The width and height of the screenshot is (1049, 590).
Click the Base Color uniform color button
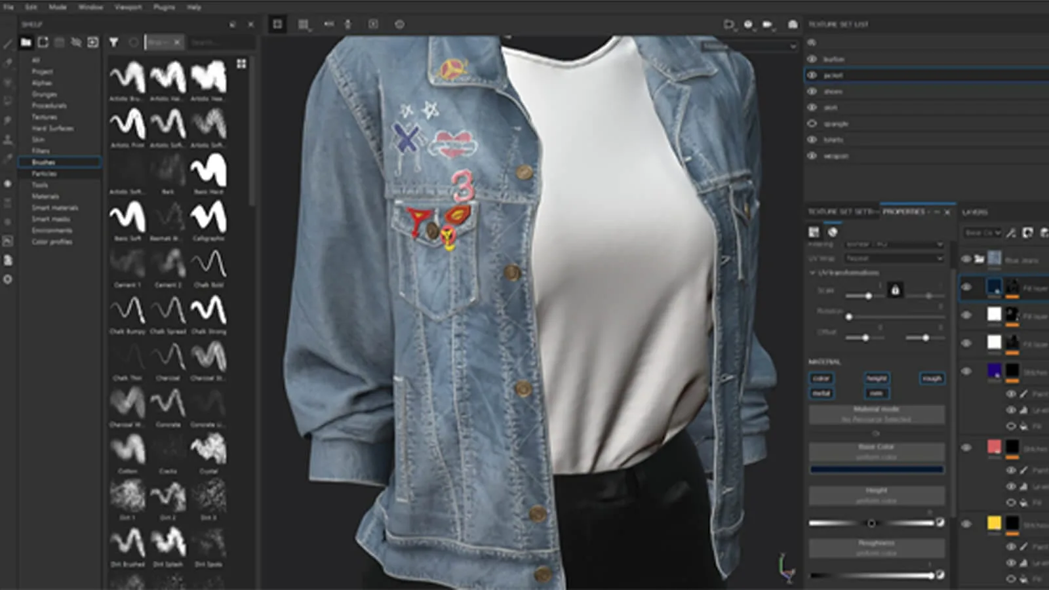[x=877, y=452]
